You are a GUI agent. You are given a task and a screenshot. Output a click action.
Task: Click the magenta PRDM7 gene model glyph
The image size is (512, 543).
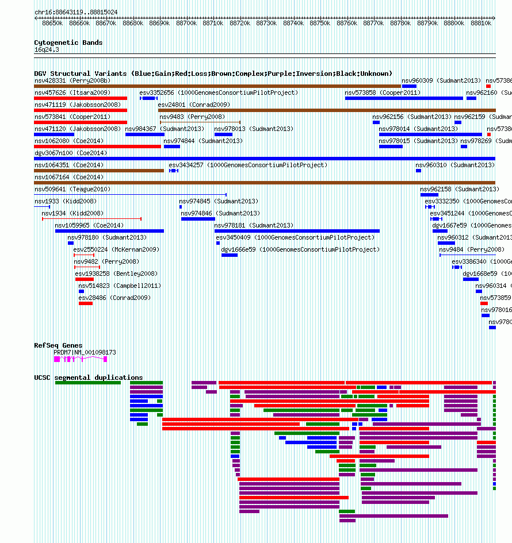[81, 359]
